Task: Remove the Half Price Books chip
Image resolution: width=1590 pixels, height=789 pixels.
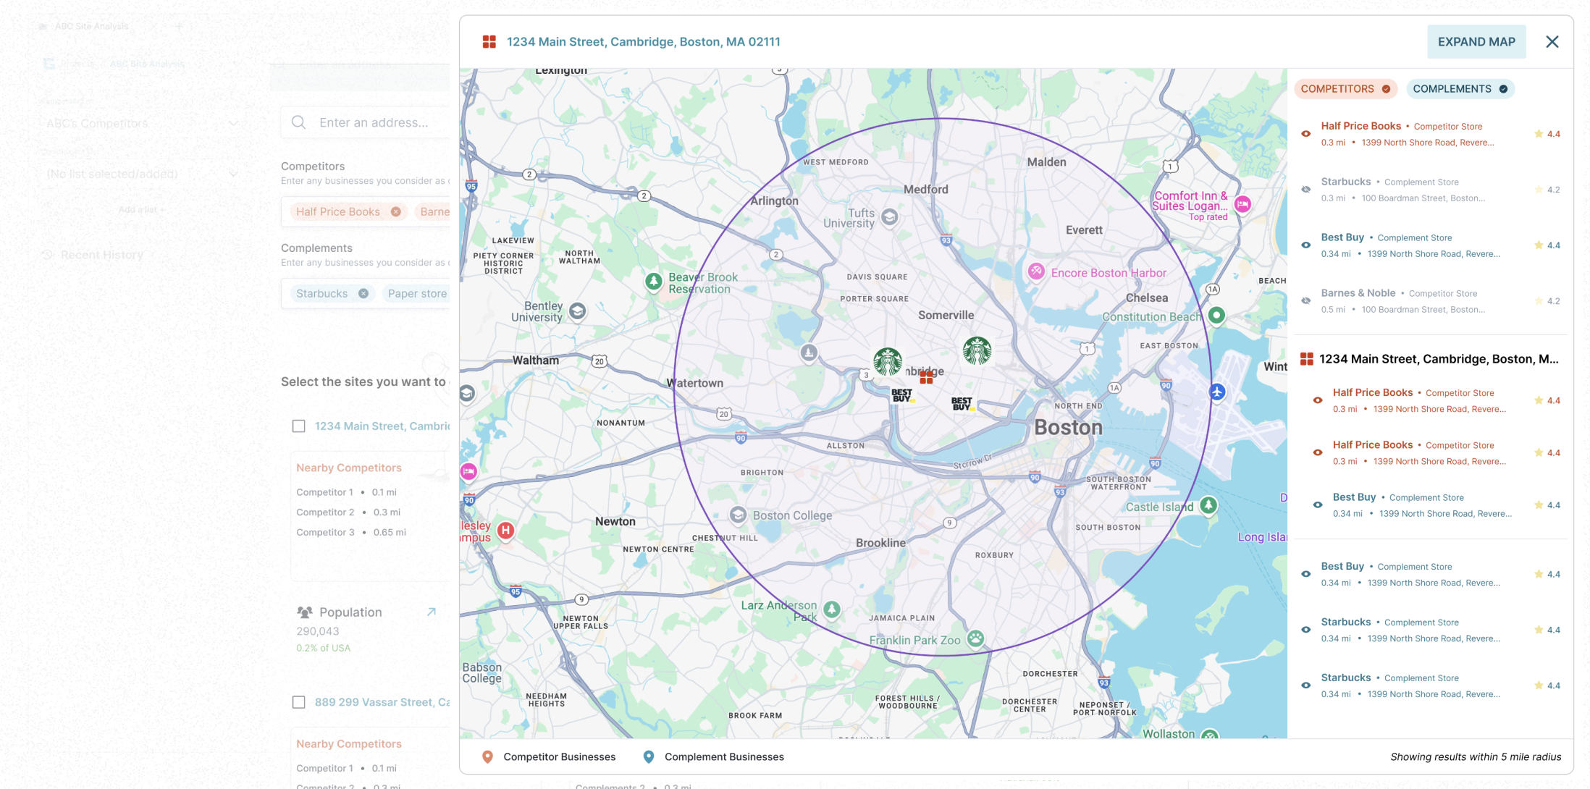Action: tap(396, 212)
